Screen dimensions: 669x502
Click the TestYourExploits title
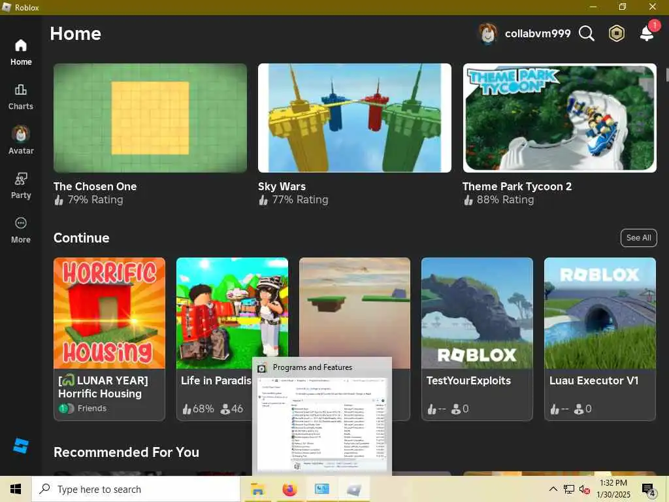coord(468,381)
